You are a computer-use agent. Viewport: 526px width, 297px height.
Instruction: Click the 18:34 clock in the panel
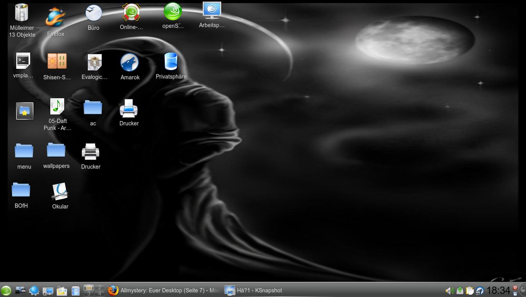498,290
